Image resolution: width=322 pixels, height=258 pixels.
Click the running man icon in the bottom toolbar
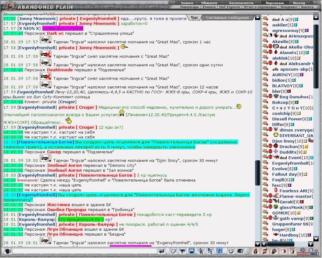[201, 251]
